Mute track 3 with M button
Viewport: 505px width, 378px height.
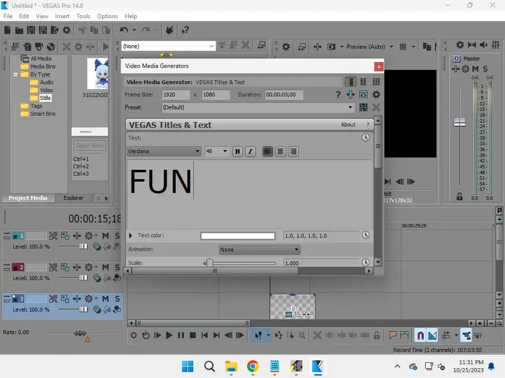[106, 299]
